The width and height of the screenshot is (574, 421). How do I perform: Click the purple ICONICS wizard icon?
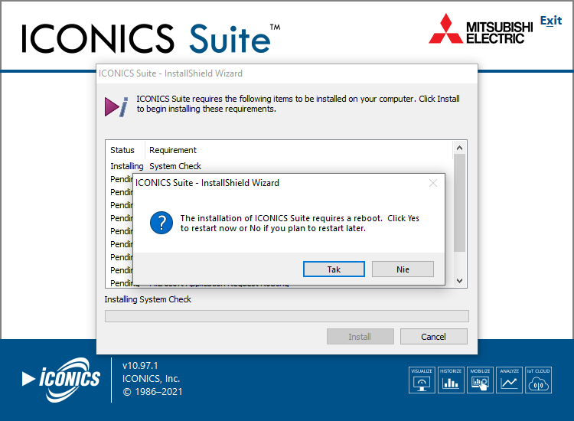116,106
